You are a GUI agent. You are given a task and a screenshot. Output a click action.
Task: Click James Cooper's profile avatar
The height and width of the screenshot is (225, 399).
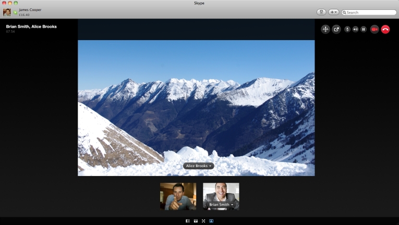[x=7, y=12]
